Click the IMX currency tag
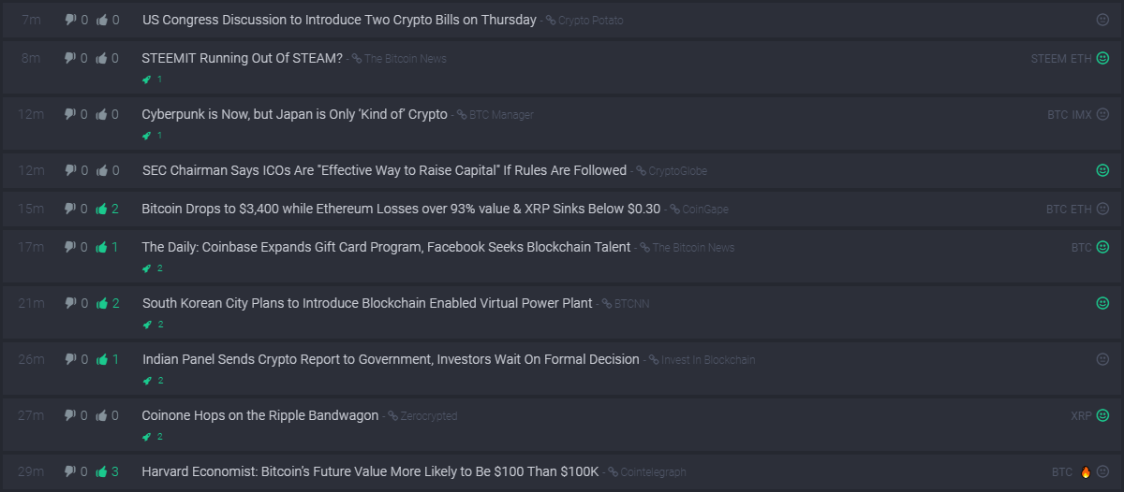Image resolution: width=1124 pixels, height=492 pixels. point(1082,115)
